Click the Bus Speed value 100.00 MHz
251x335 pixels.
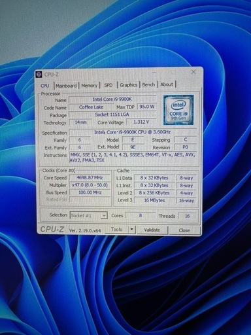(90, 192)
